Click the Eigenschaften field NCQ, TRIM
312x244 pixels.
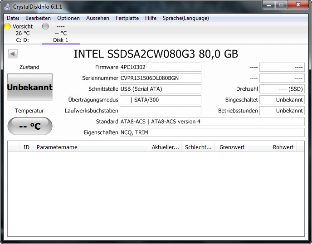(x=212, y=132)
